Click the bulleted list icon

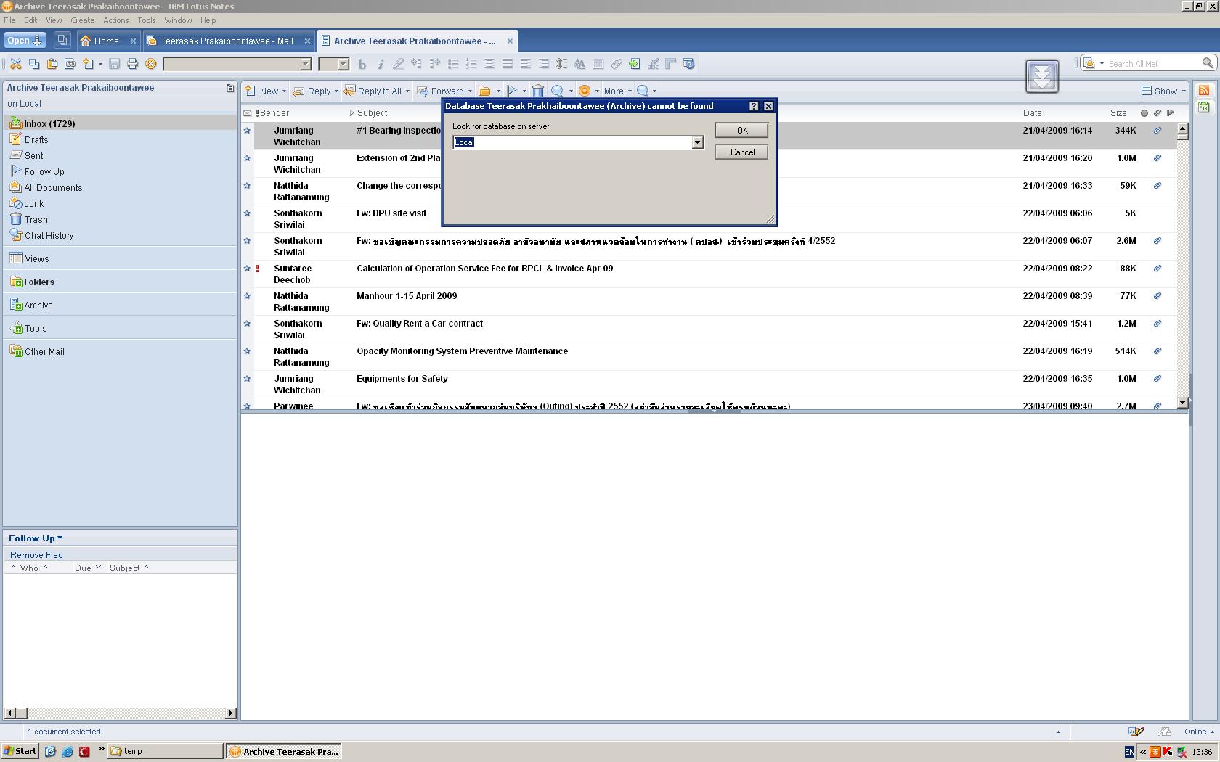(453, 64)
